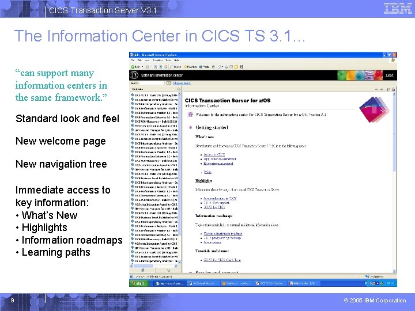Screen dimensions: 415x311
Task: Click into the Search input field
Action: pos(152,83)
